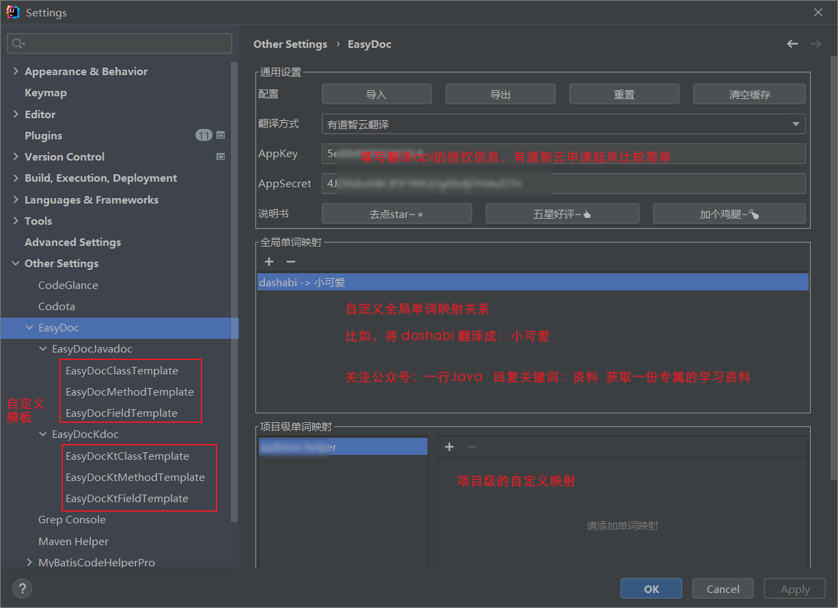This screenshot has width=838, height=608.
Task: Collapse the Other Settings section
Action: tap(16, 263)
